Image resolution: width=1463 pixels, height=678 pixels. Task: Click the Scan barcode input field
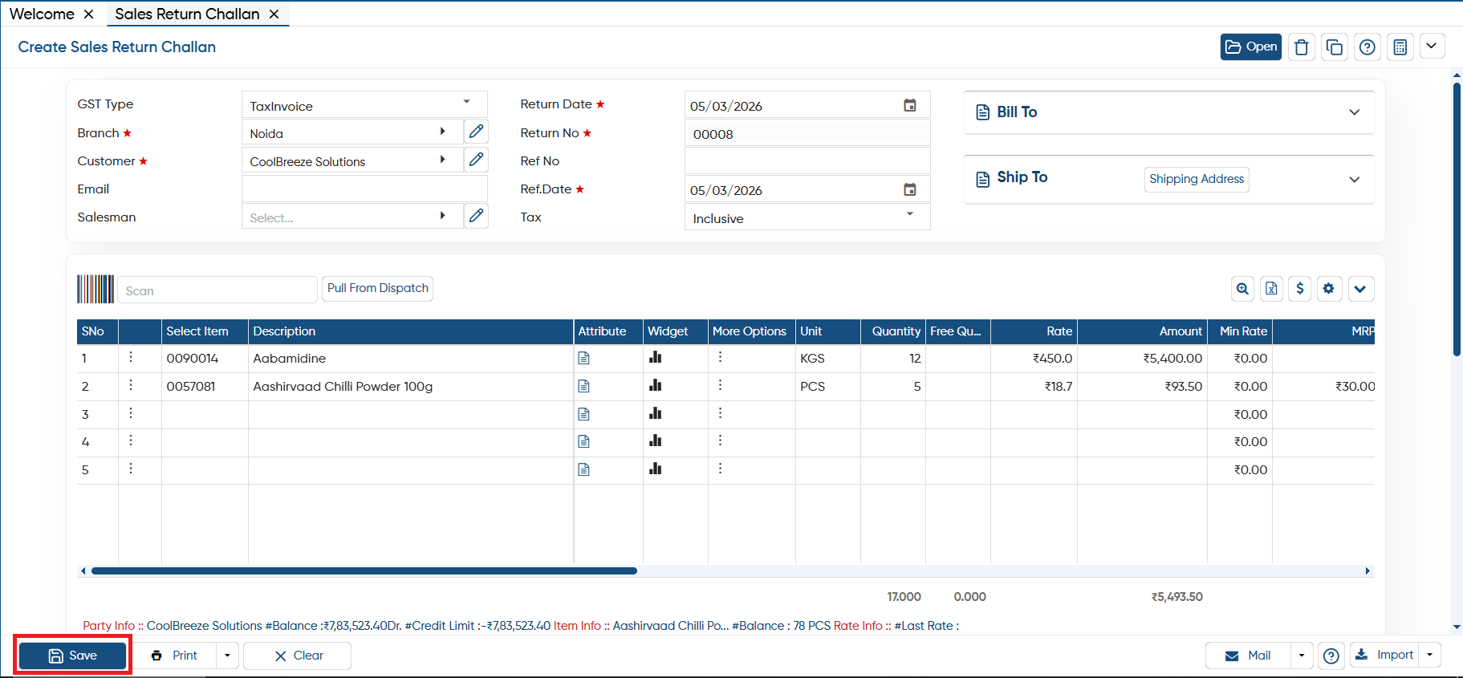coord(217,290)
